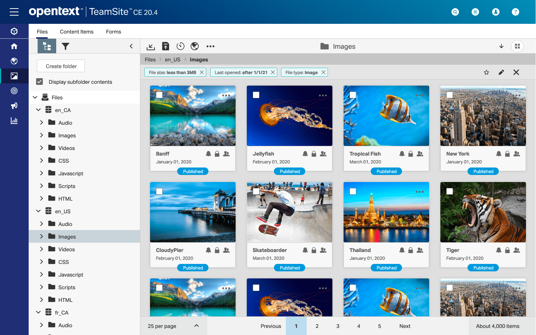Switch to the Forms tab
Viewport: 536px width, 335px height.
point(114,32)
